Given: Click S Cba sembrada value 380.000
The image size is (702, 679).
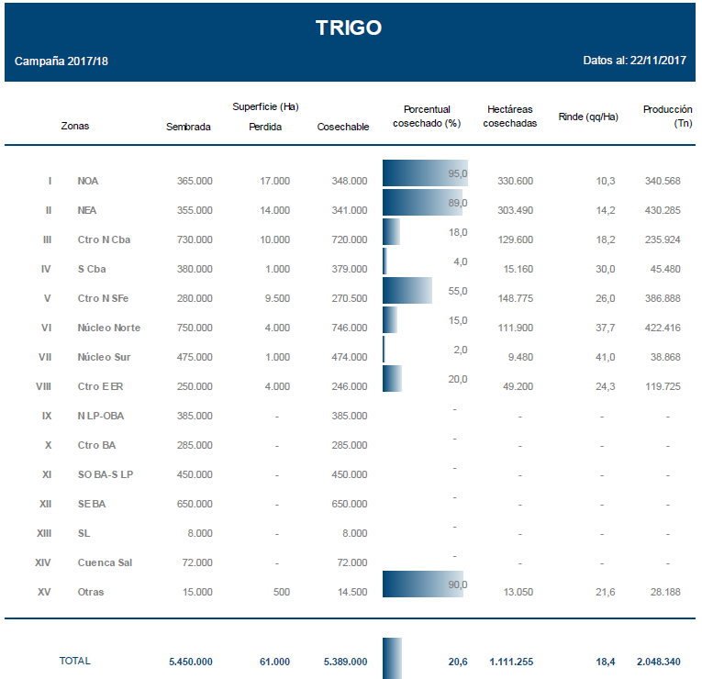Looking at the screenshot, I should click(x=195, y=269).
